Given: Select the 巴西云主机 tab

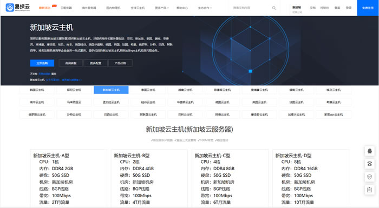Looking at the screenshot, I should click(x=111, y=115).
